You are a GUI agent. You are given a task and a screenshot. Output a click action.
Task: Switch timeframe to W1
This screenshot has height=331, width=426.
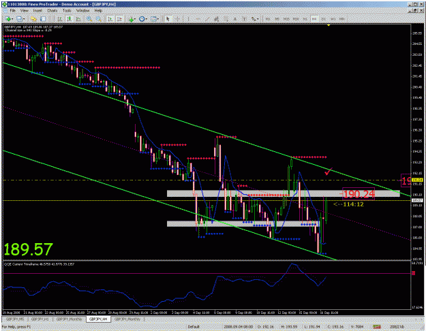[x=333, y=19]
